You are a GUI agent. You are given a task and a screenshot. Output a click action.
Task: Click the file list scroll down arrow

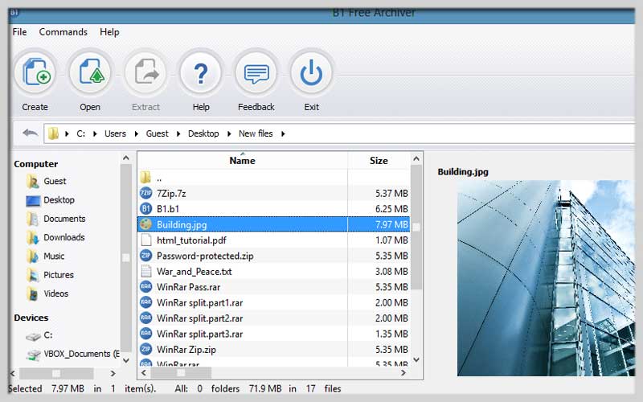point(416,359)
